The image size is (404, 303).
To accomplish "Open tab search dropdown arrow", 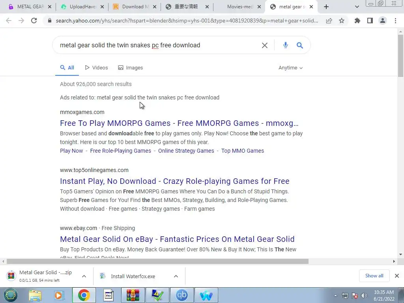I will pos(357,7).
